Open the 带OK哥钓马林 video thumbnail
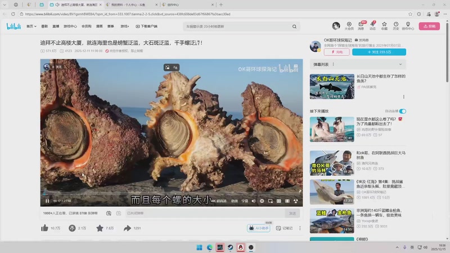Viewport: 450px width, 253px height. 332,163
